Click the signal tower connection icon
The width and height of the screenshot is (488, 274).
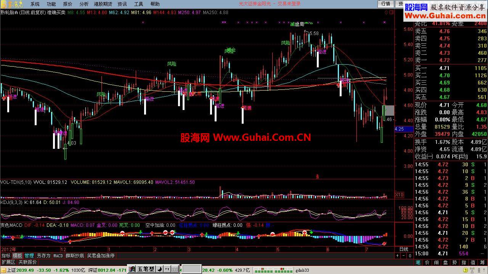[x=472, y=270]
